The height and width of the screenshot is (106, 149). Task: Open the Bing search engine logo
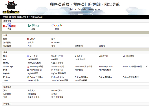click(x=33, y=25)
